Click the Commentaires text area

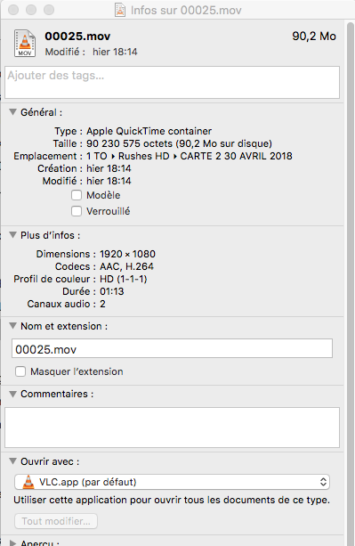172,428
